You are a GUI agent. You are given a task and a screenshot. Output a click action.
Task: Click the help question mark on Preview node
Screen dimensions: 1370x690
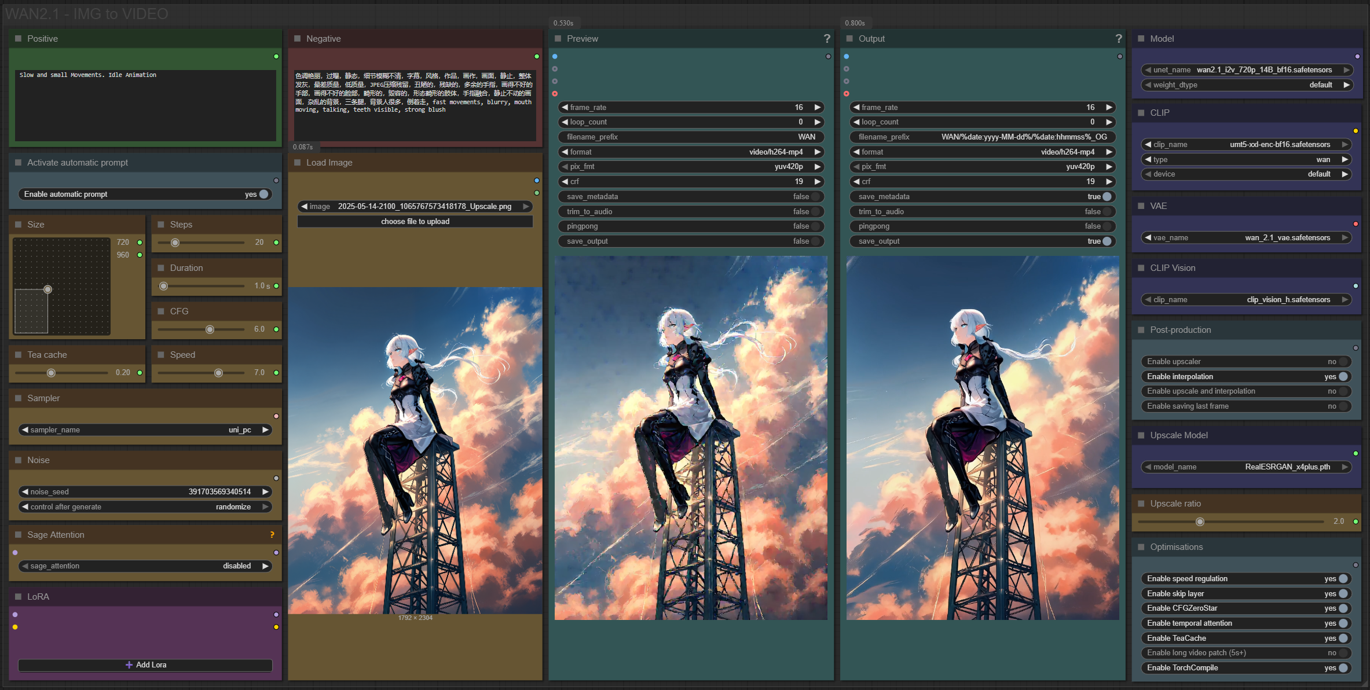827,39
